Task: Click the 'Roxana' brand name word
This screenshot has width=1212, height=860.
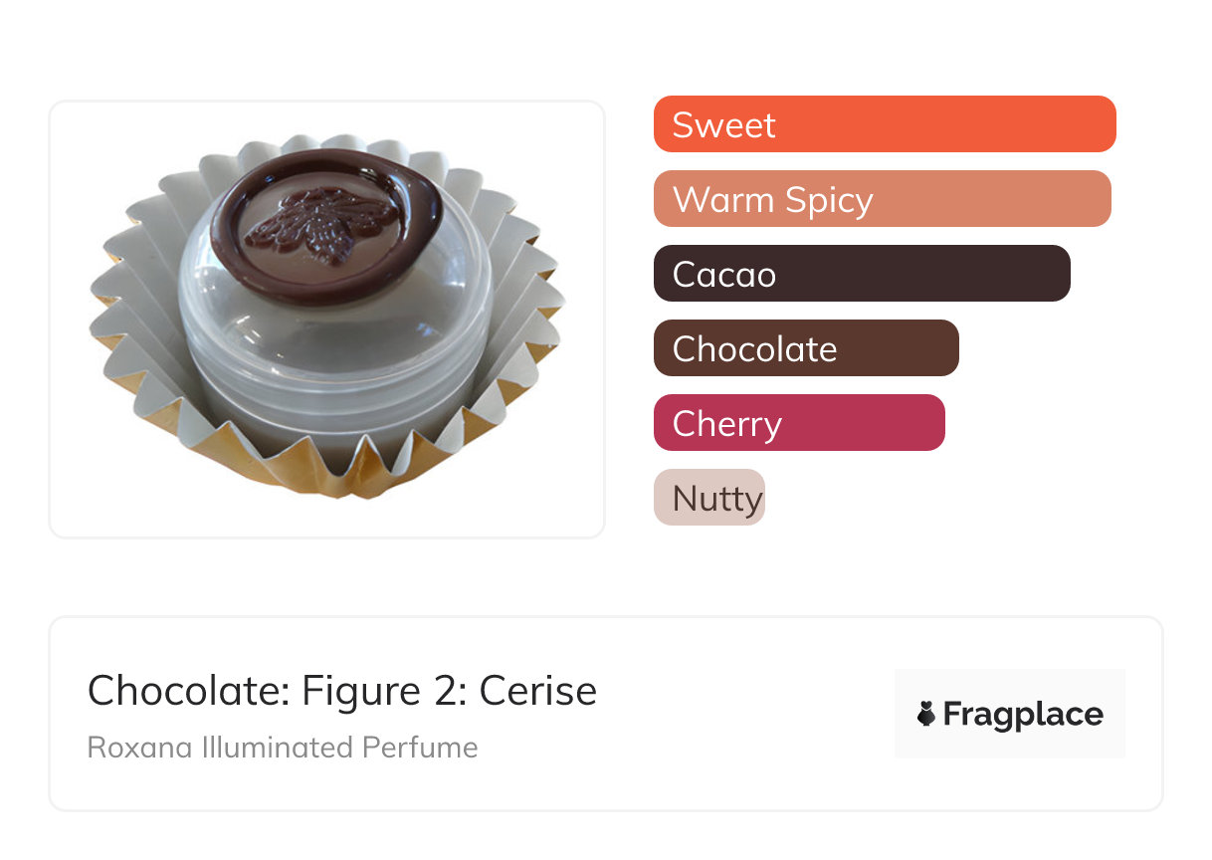Action: [x=125, y=748]
